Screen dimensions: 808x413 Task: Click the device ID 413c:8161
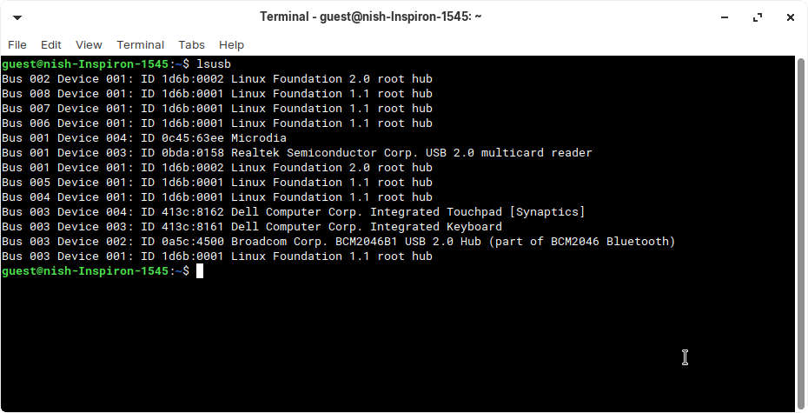click(x=193, y=227)
